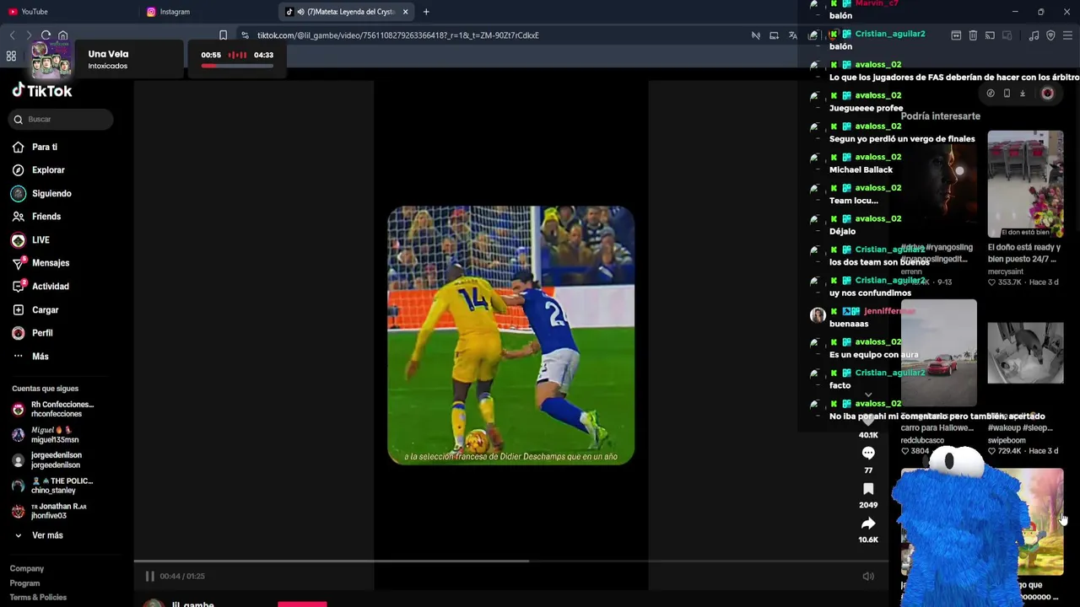The image size is (1080, 607).
Task: Open Mensajes inbox
Action: 51,263
